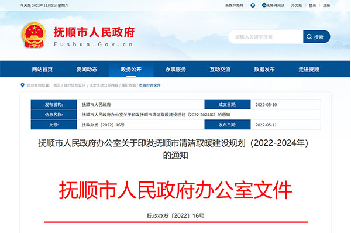Click red 抚顺市人民政府办公室文件 heading

(x=175, y=190)
